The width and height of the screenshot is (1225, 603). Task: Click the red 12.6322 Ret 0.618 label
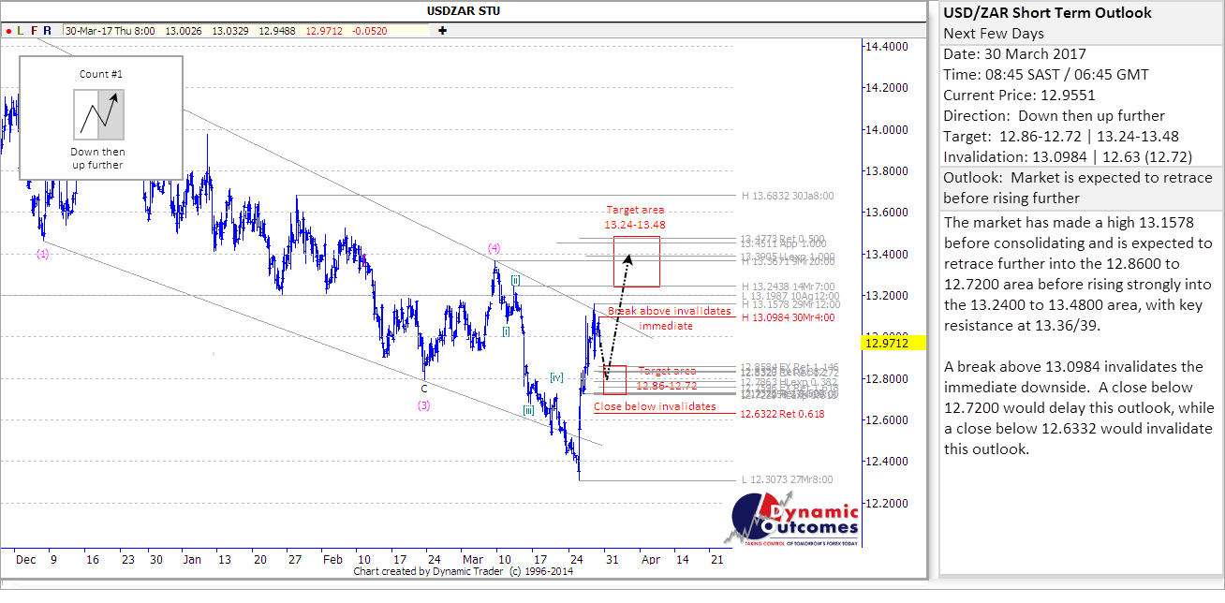tap(782, 414)
